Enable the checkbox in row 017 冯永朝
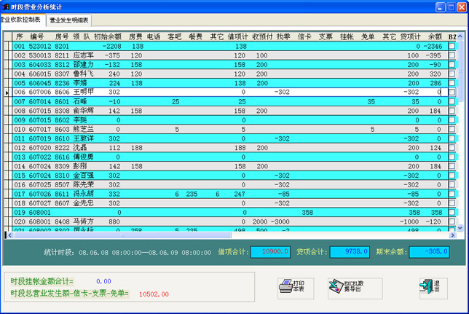 coord(452,195)
